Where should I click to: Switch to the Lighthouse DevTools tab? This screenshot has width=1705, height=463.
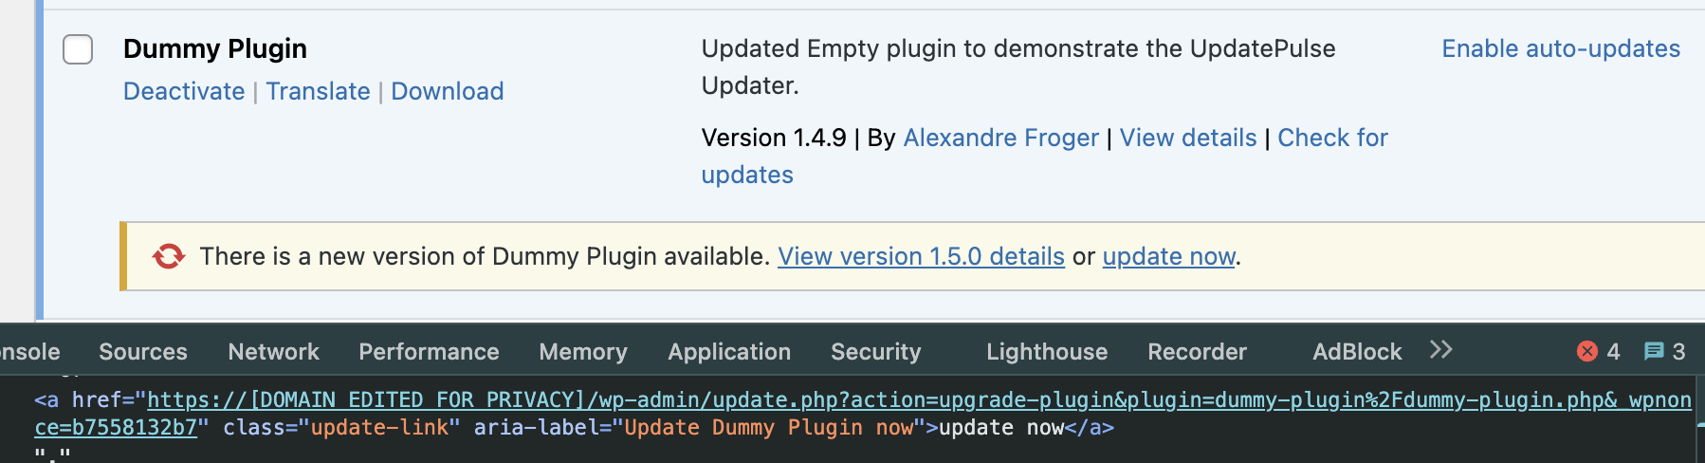point(1047,352)
